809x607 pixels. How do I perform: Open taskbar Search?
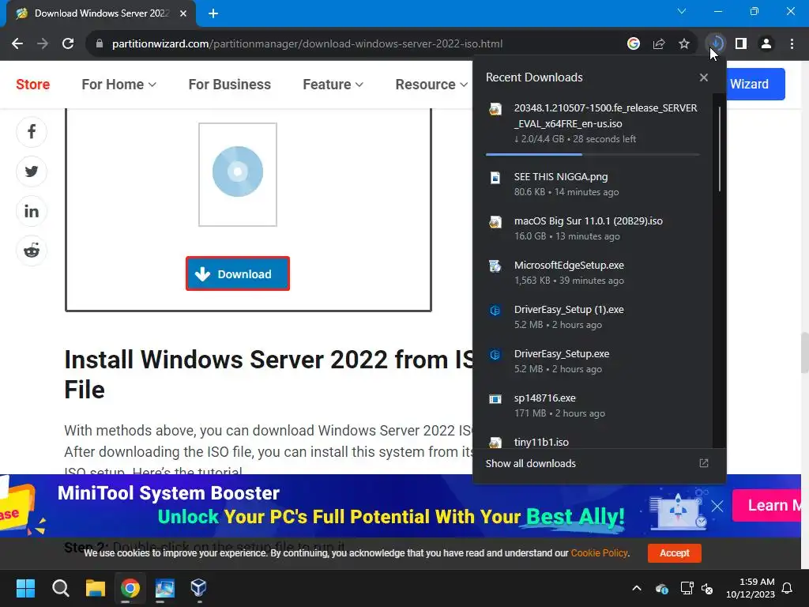tap(60, 588)
